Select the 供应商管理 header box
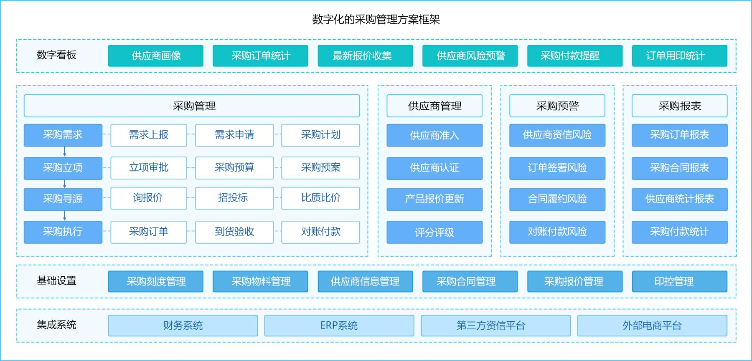 coord(434,106)
